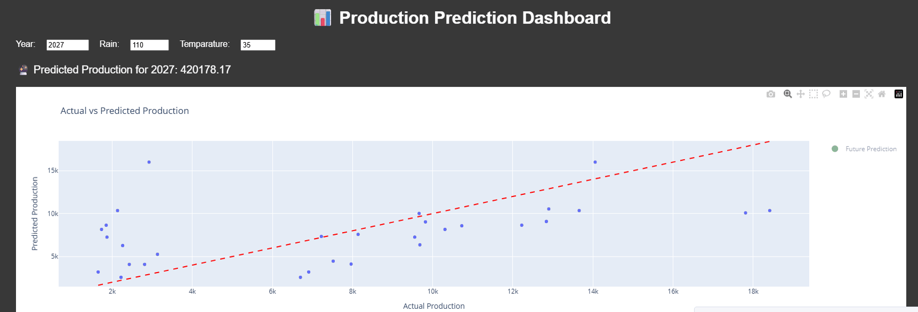This screenshot has width=918, height=312.
Task: Select the Zoom magnifier tool
Action: [x=787, y=94]
